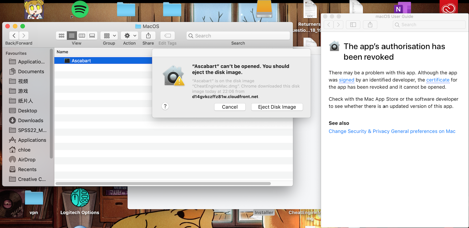Open the Group dropdown in Finder
469x228 pixels.
tap(109, 35)
